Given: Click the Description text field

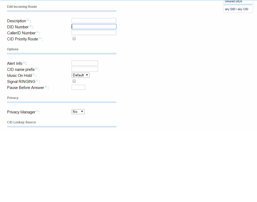Looking at the screenshot, I should pyautogui.click(x=94, y=21).
